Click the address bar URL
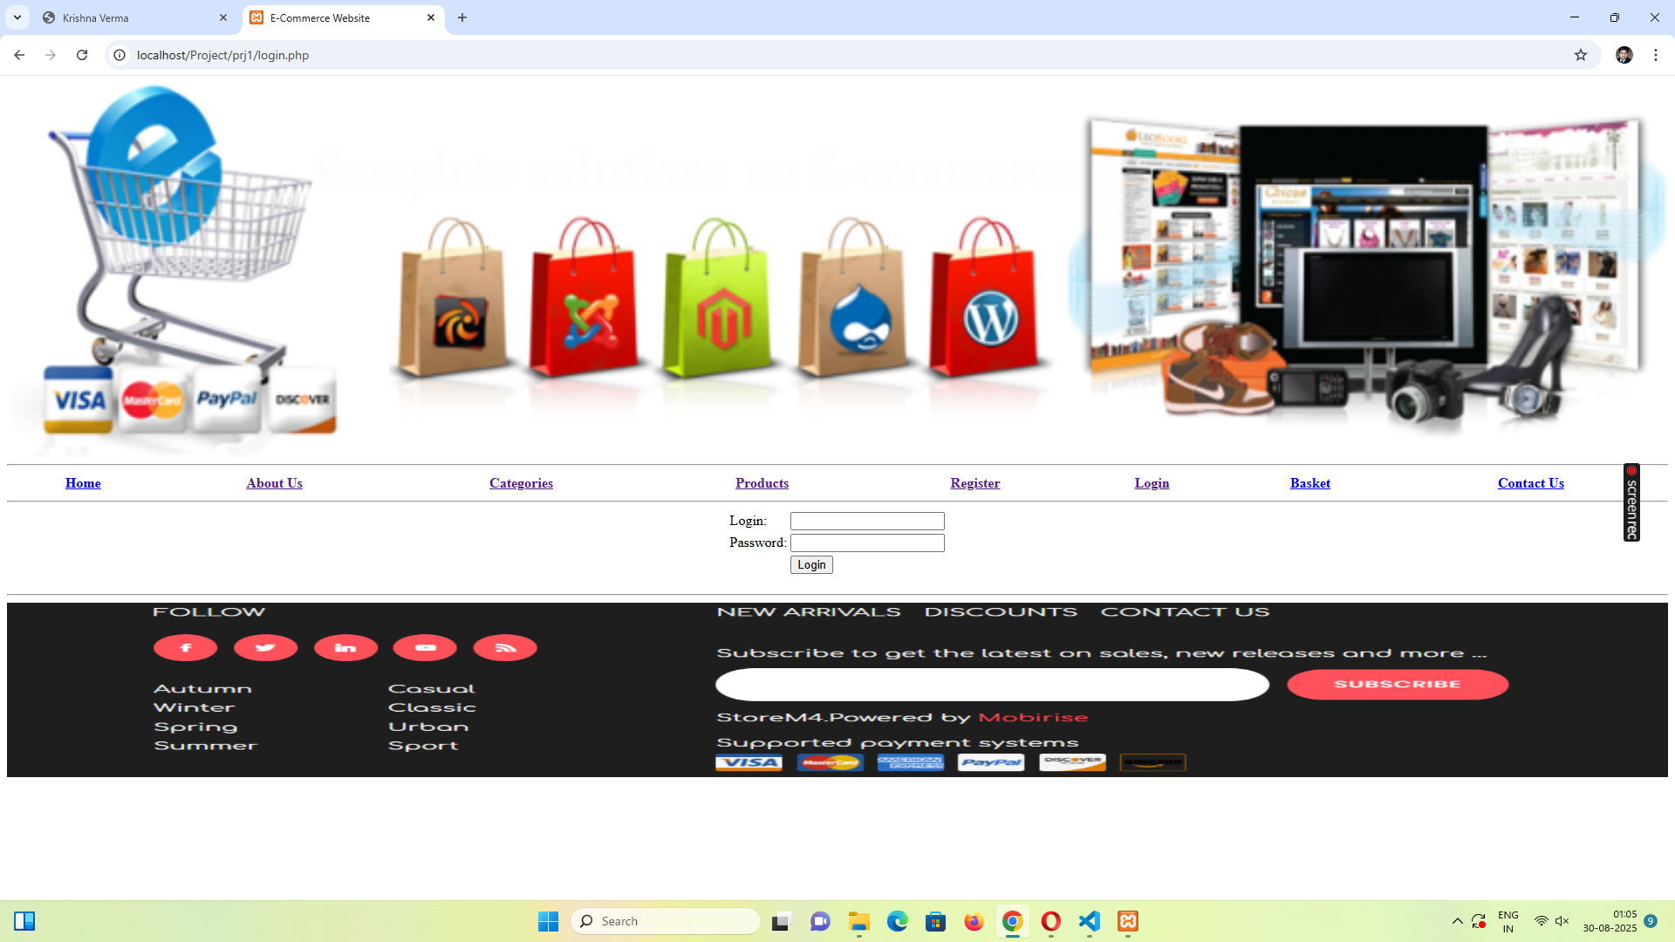This screenshot has width=1675, height=942. click(222, 55)
